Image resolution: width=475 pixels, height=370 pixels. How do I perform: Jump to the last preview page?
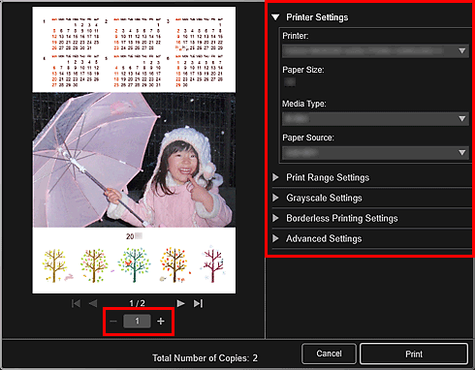coord(198,303)
